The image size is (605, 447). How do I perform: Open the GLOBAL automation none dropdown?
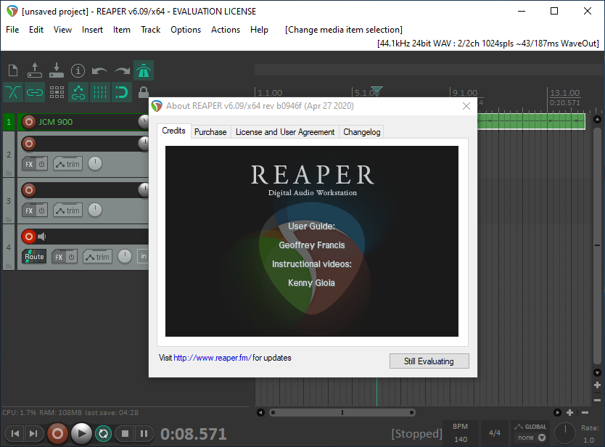point(531,438)
